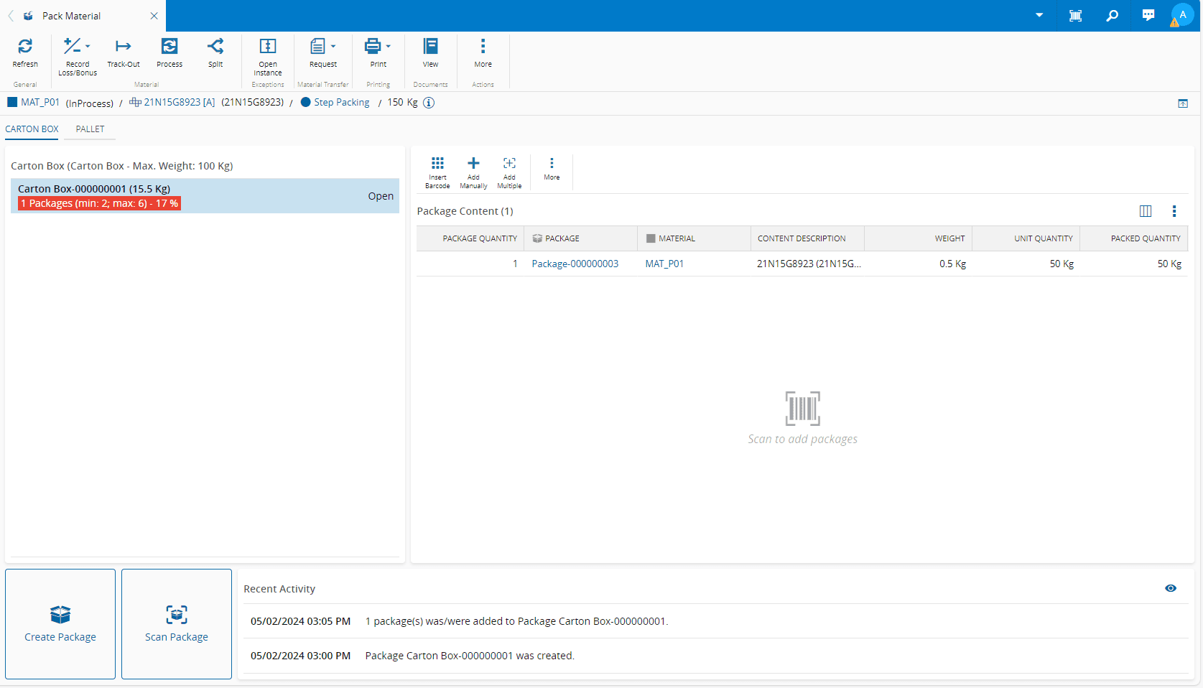Viewport: 1203px width, 688px height.
Task: Select the Carton Box-000000001 list row
Action: tap(205, 196)
